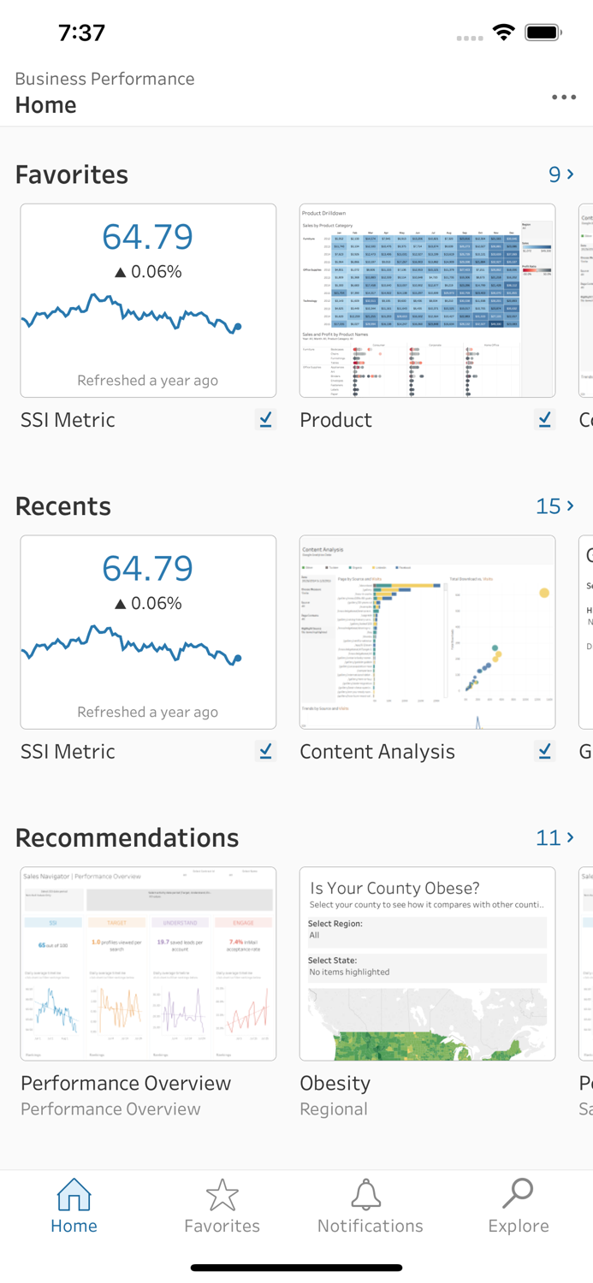Tap the Favorites star icon
Screen dimensions: 593x1283
pos(222,1196)
